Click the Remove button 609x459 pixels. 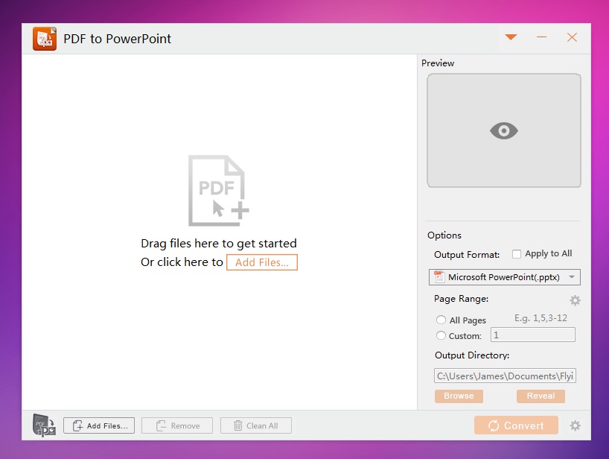(177, 425)
